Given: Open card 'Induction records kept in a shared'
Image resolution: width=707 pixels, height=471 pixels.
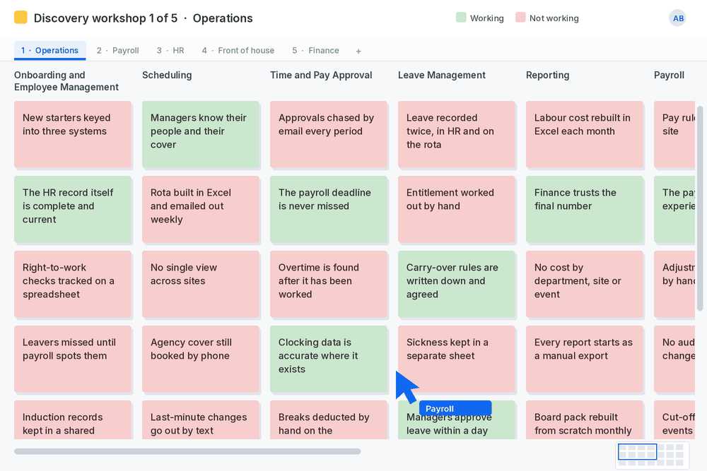Looking at the screenshot, I should tap(73, 419).
